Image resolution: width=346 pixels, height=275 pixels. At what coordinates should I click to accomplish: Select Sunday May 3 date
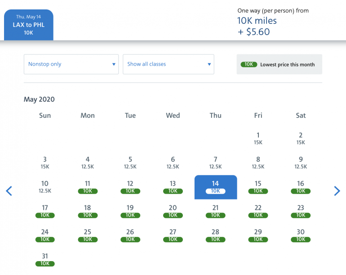click(45, 163)
